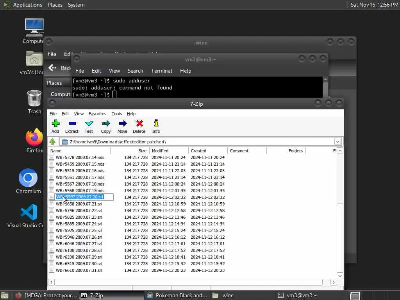Click the file icon of WB r5378 2009.07.14.nds

52,157
